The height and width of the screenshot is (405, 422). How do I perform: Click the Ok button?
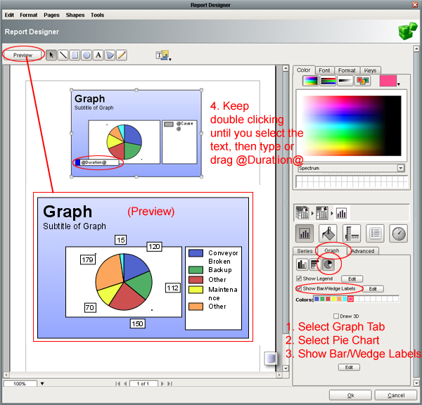point(350,395)
